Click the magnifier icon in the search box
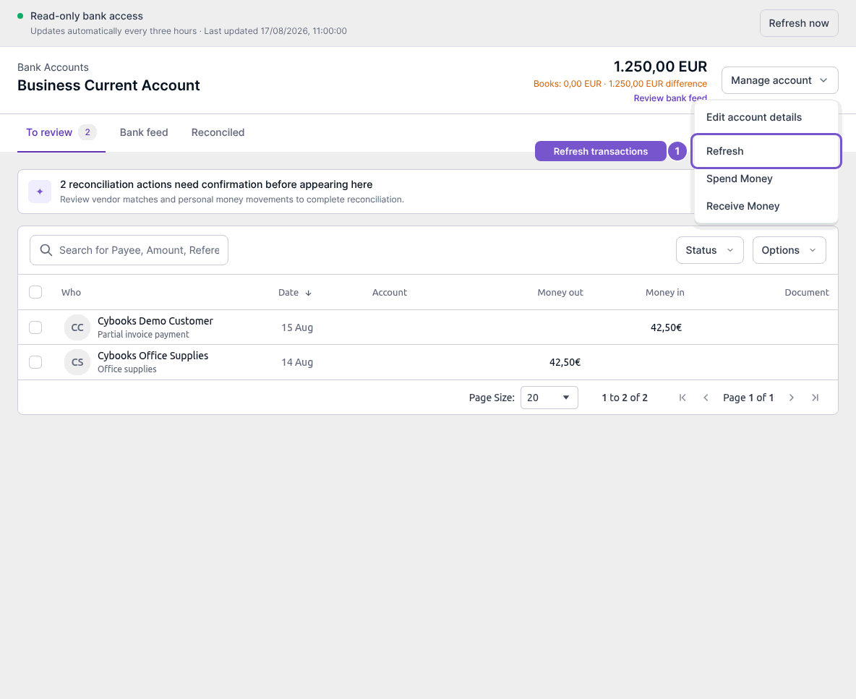This screenshot has height=699, width=856. click(x=46, y=250)
